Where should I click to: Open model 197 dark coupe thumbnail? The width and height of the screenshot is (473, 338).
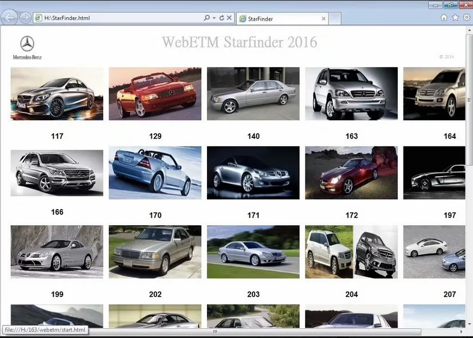(x=434, y=173)
